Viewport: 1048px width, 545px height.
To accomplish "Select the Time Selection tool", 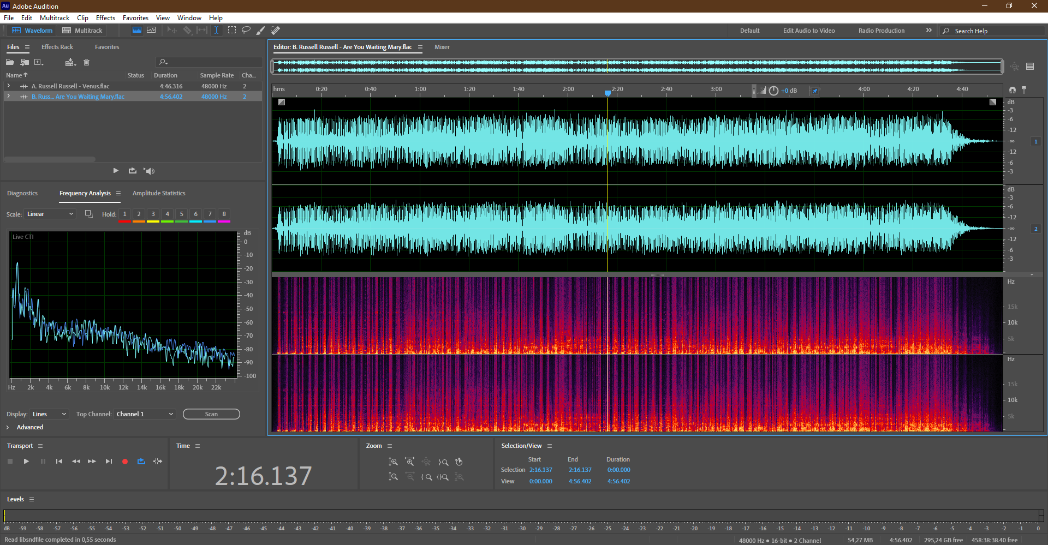I will click(x=216, y=31).
